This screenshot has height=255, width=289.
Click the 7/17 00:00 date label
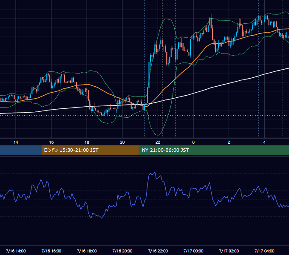(x=193, y=251)
